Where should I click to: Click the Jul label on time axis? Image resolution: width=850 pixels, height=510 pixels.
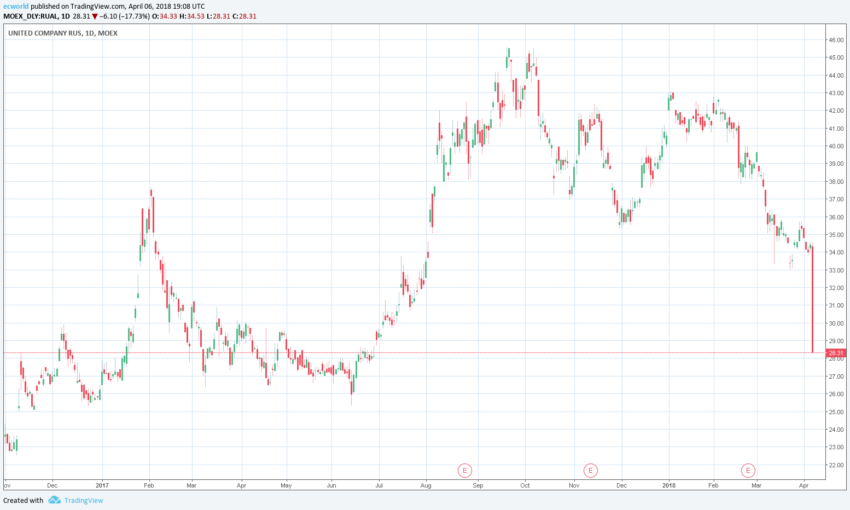click(x=379, y=485)
